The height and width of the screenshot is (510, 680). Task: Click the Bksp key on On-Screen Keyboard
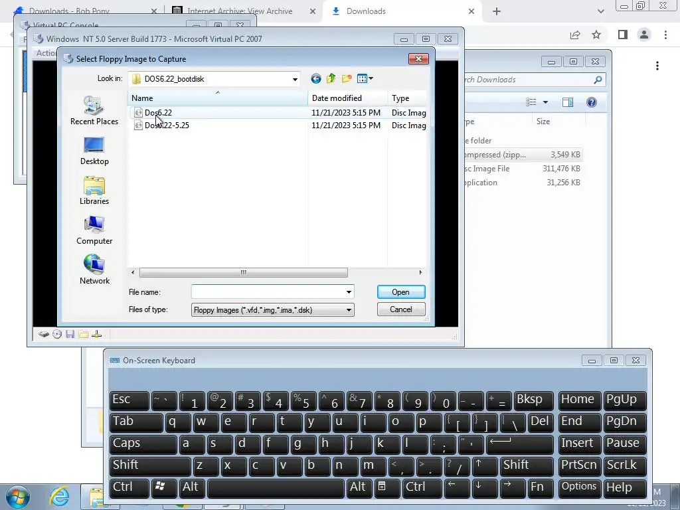pyautogui.click(x=533, y=400)
